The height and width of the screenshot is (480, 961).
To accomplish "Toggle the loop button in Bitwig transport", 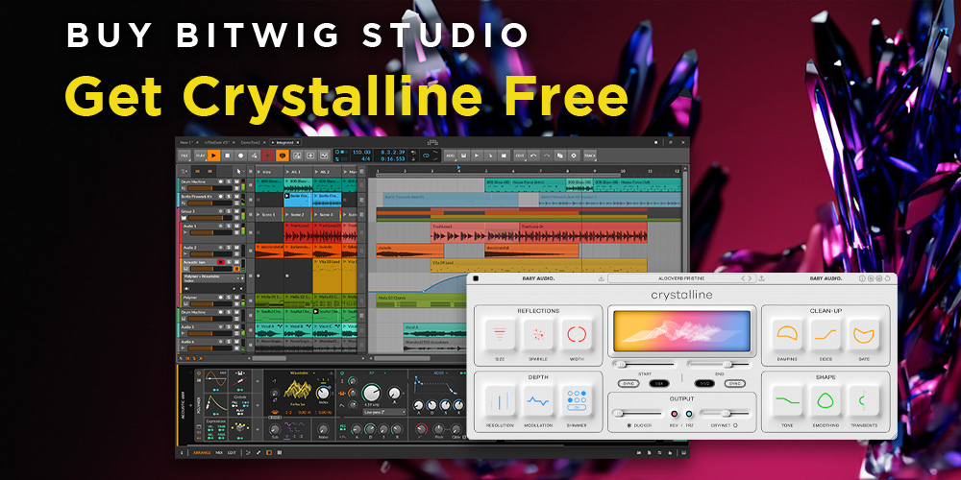I will pyautogui.click(x=426, y=156).
